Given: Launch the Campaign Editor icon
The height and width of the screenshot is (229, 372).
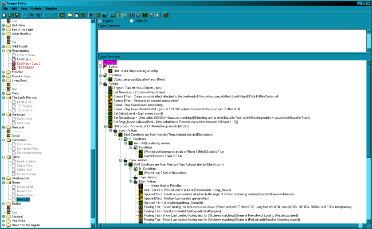Looking at the screenshot, I should [x=138, y=15].
